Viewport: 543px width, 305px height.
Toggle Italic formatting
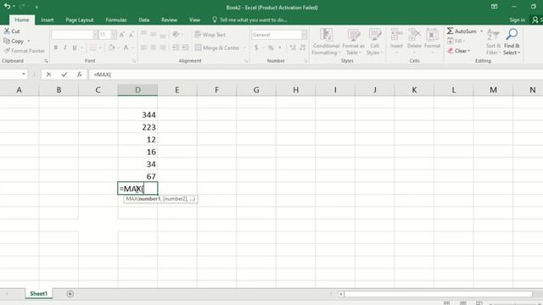click(65, 47)
